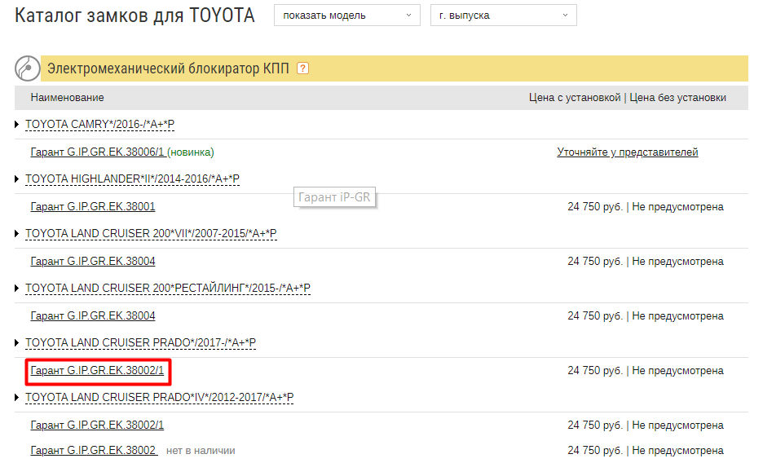The width and height of the screenshot is (763, 463).
Task: Collapse LAND CRUISER PRADO 2017 arrow
Action: coord(16,343)
